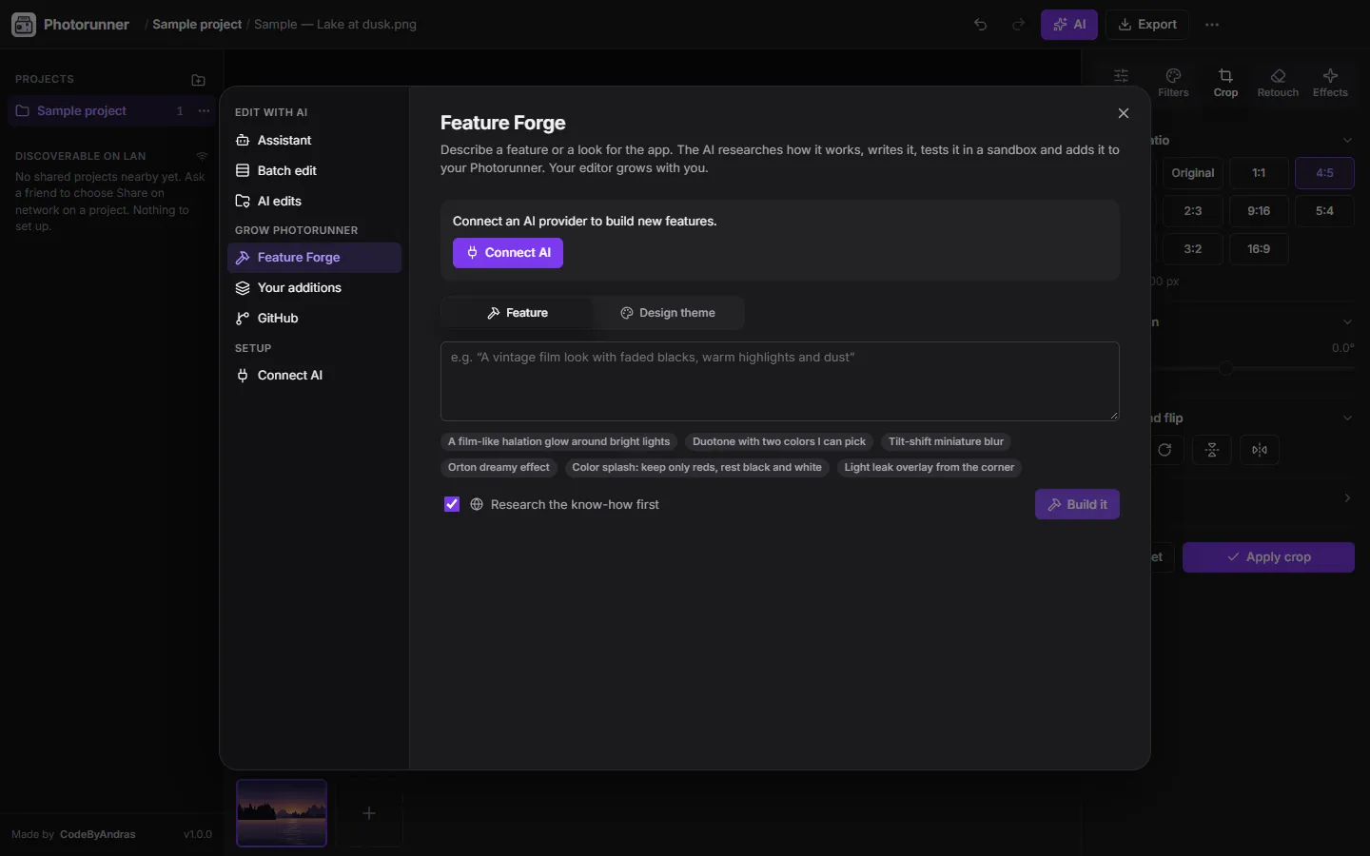The image size is (1370, 856).
Task: Adjust the straighten angle slider
Action: 1225,368
